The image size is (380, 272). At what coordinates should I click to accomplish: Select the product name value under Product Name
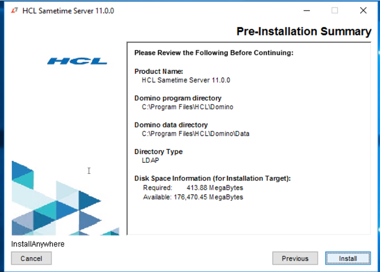186,80
